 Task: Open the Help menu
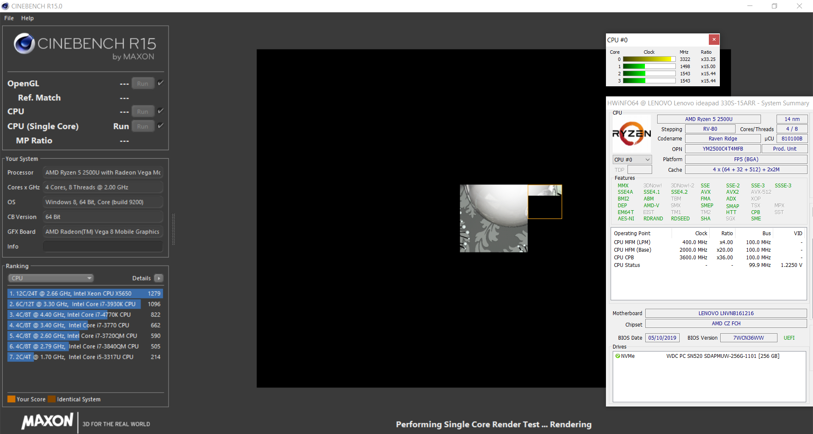(28, 18)
